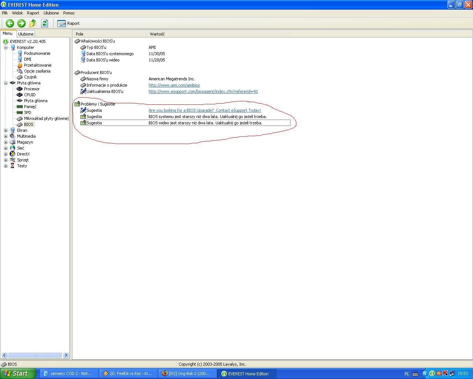Select the Płyta główna child item
The height and width of the screenshot is (379, 473).
[x=35, y=101]
